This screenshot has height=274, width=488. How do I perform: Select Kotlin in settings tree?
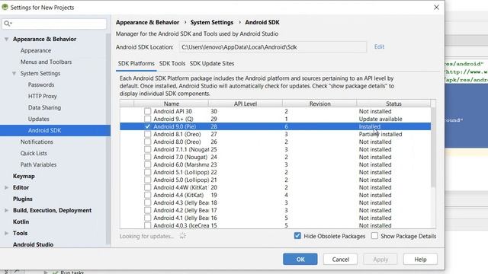point(21,221)
